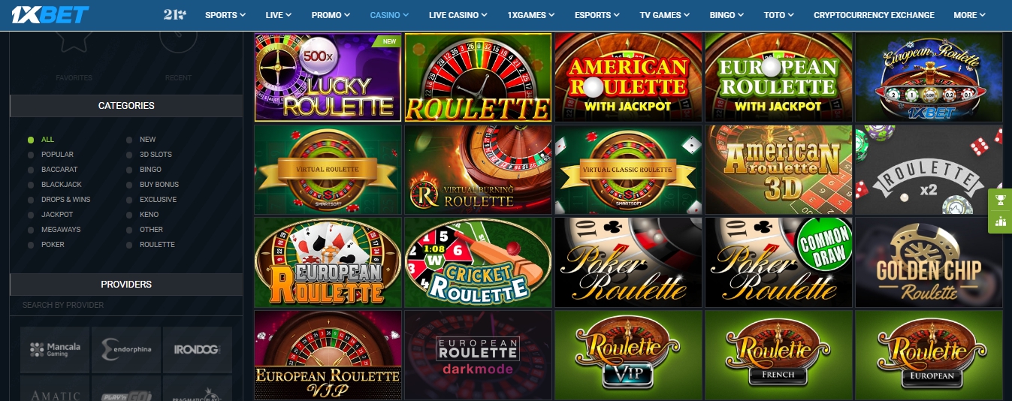This screenshot has height=401, width=1012.
Task: Launch the Lucky Roulette 500x game
Action: 328,77
